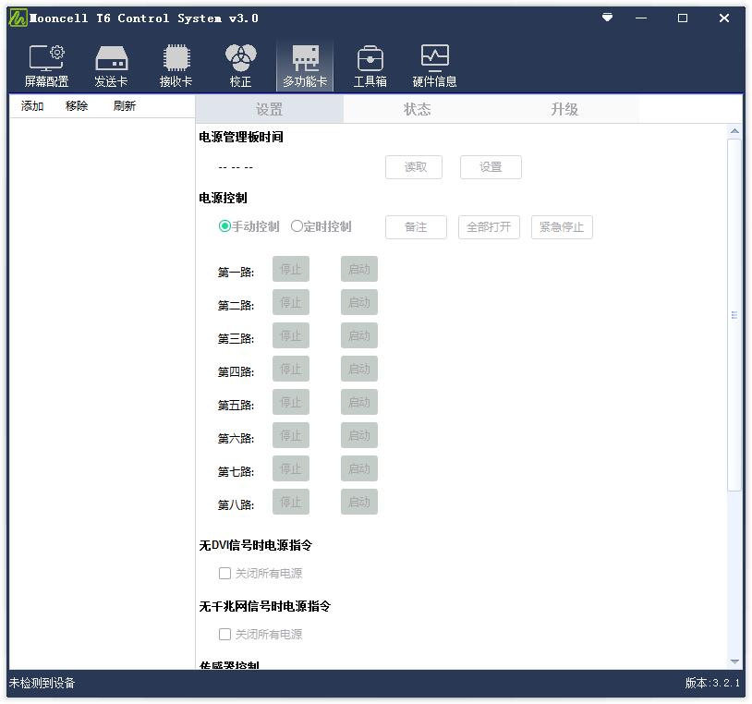Click 停止 for 第八路
The height and width of the screenshot is (704, 752).
[x=291, y=502]
